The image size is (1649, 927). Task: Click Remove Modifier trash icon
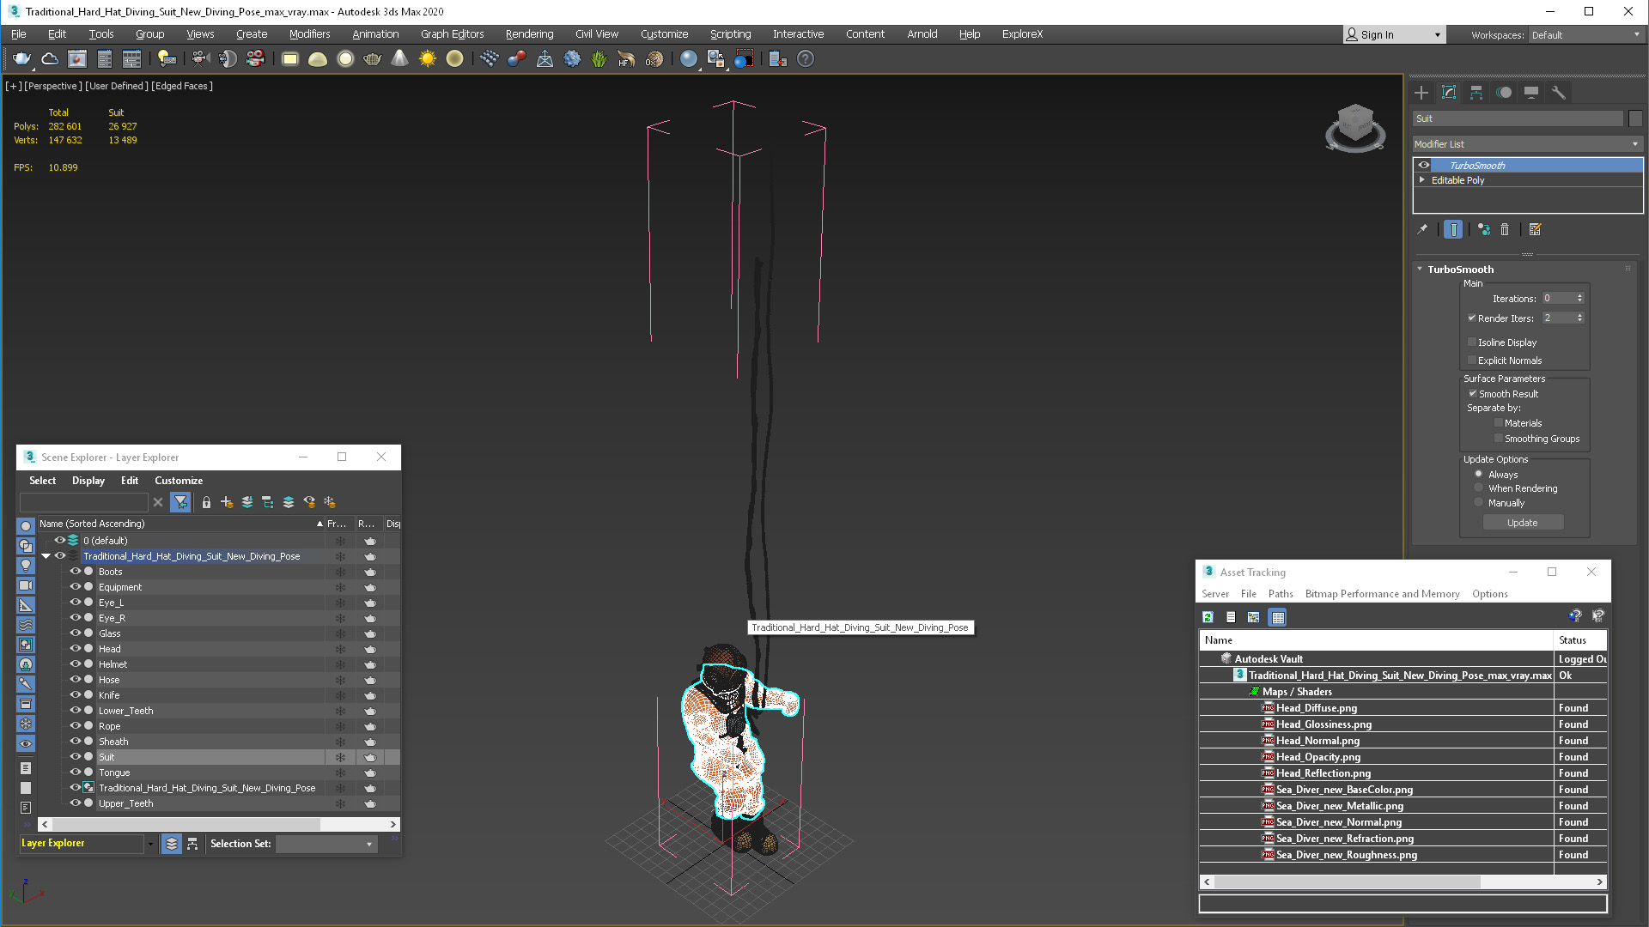point(1505,229)
